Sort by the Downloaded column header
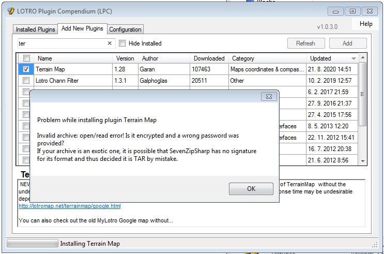 209,58
